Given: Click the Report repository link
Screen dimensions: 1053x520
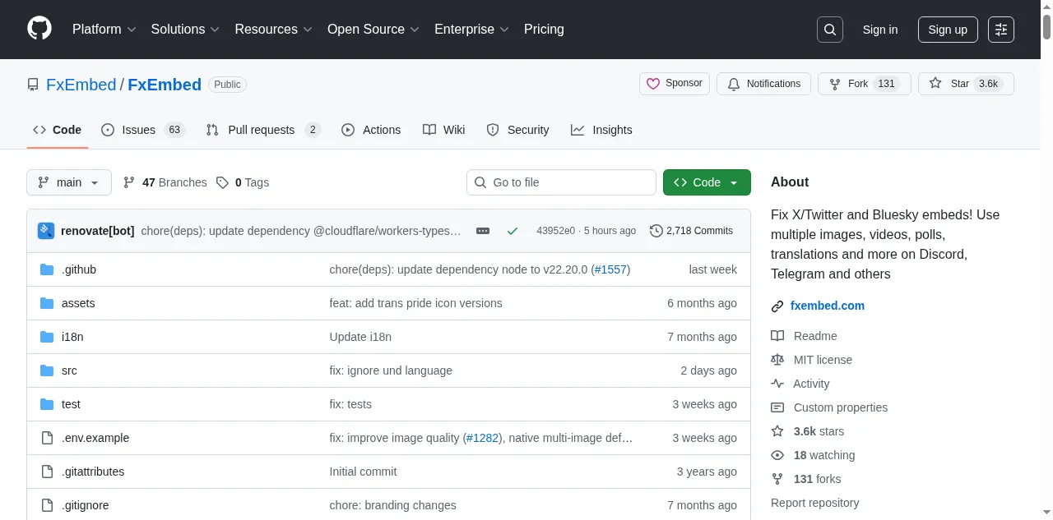Looking at the screenshot, I should (814, 503).
